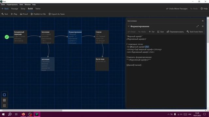Viewport: 209px width, 117px height.
Task: Open the Twine tab
Action: click(38, 9)
